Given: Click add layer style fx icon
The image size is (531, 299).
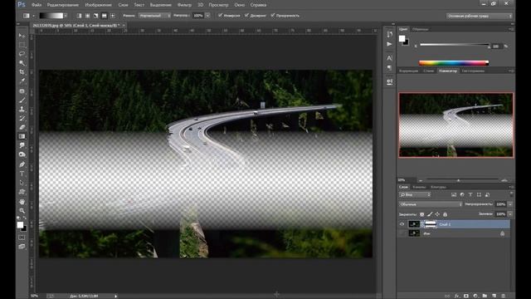Looking at the screenshot, I should (x=457, y=296).
